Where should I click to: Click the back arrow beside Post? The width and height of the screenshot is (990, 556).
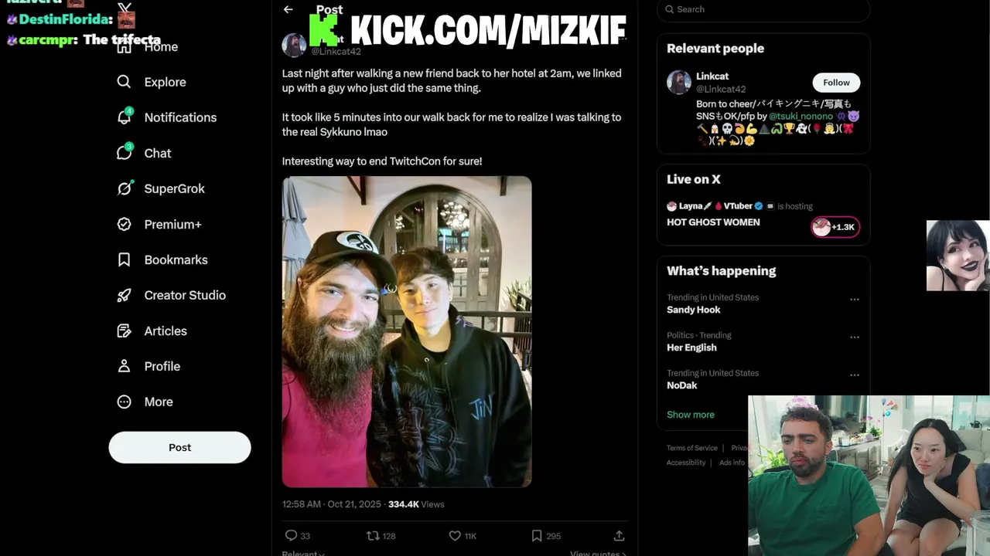(288, 9)
